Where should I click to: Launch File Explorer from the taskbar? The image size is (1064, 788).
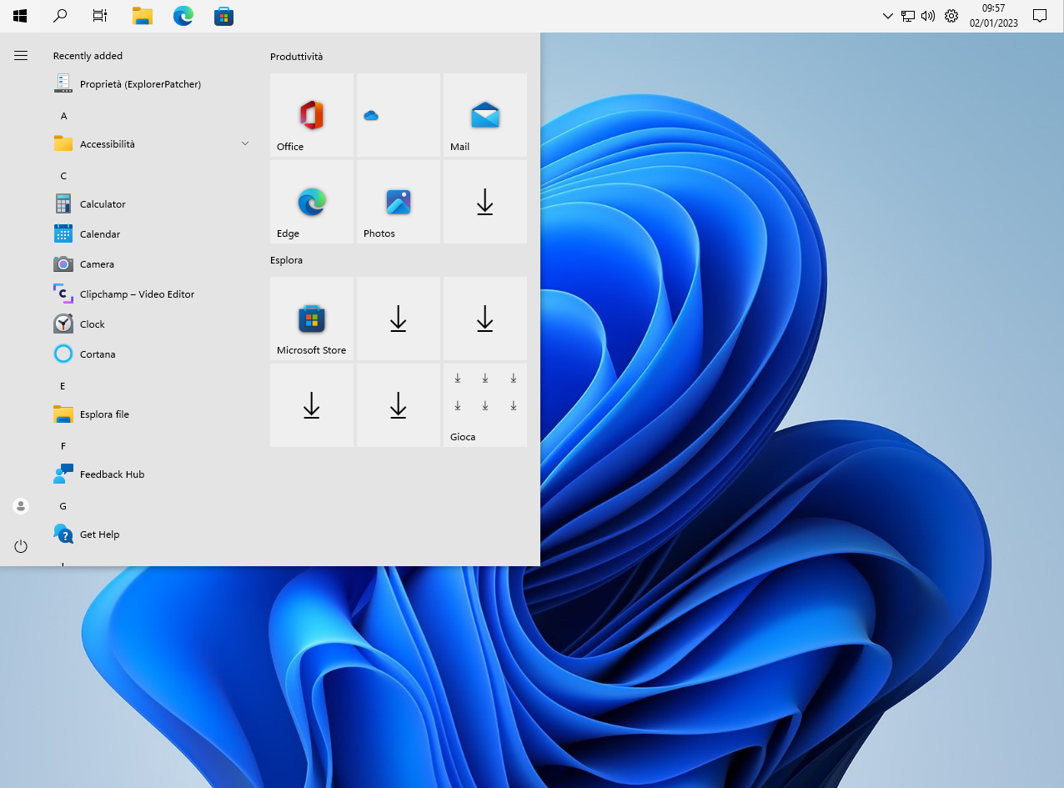[143, 16]
